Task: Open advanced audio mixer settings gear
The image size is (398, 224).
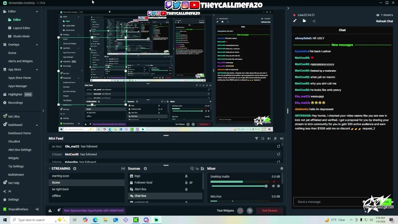Action: [282, 169]
